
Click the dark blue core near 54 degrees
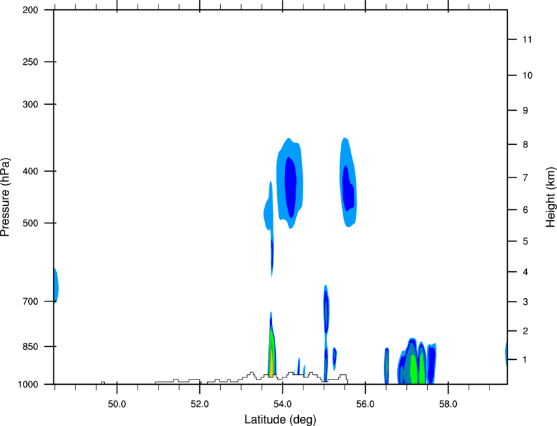point(290,187)
